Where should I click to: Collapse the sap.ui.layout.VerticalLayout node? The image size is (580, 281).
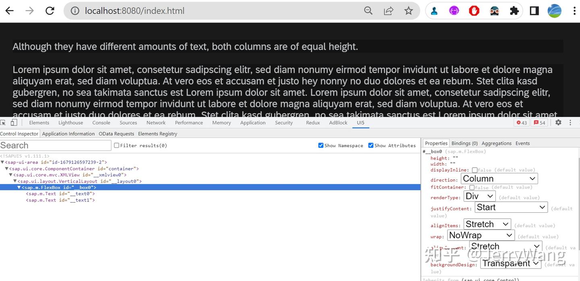pyautogui.click(x=15, y=181)
